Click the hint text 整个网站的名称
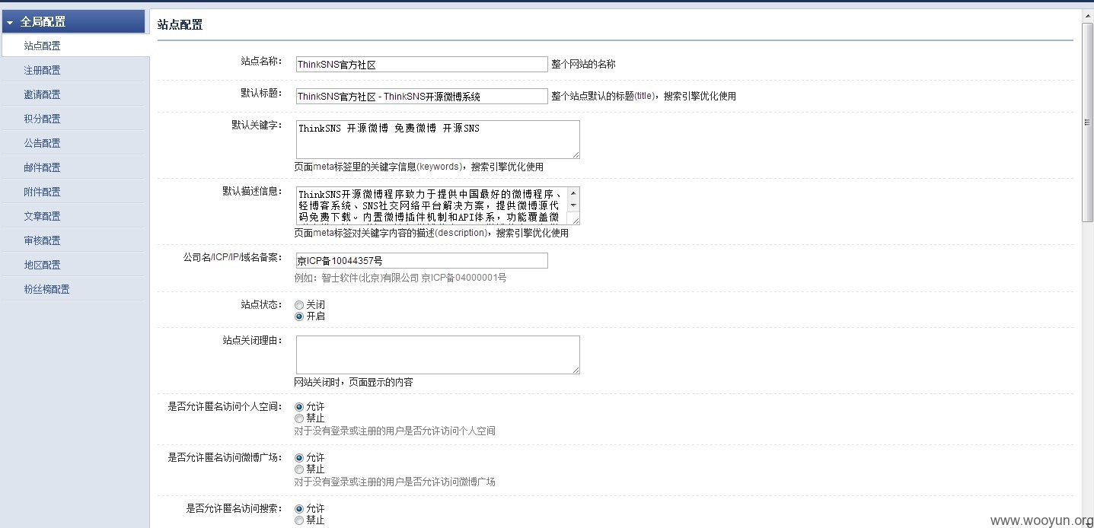The height and width of the screenshot is (528, 1094). tap(583, 65)
